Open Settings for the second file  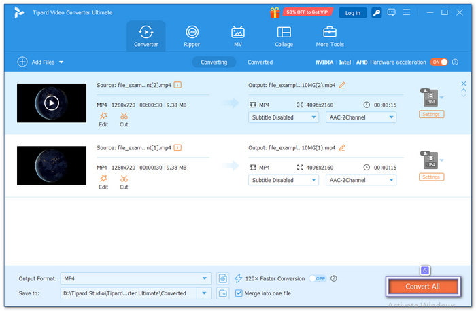tap(431, 177)
